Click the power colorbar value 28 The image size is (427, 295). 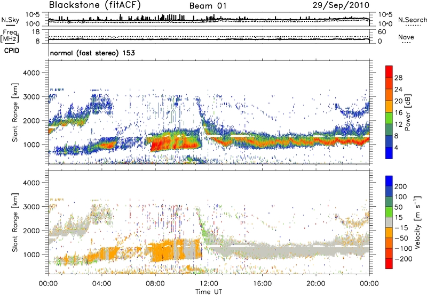pyautogui.click(x=398, y=78)
